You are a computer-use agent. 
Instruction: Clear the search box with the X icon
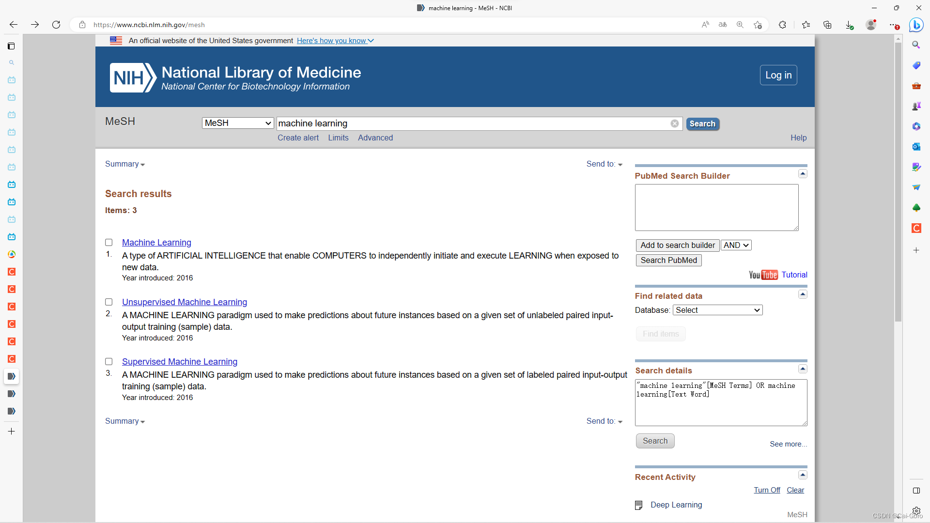point(674,123)
